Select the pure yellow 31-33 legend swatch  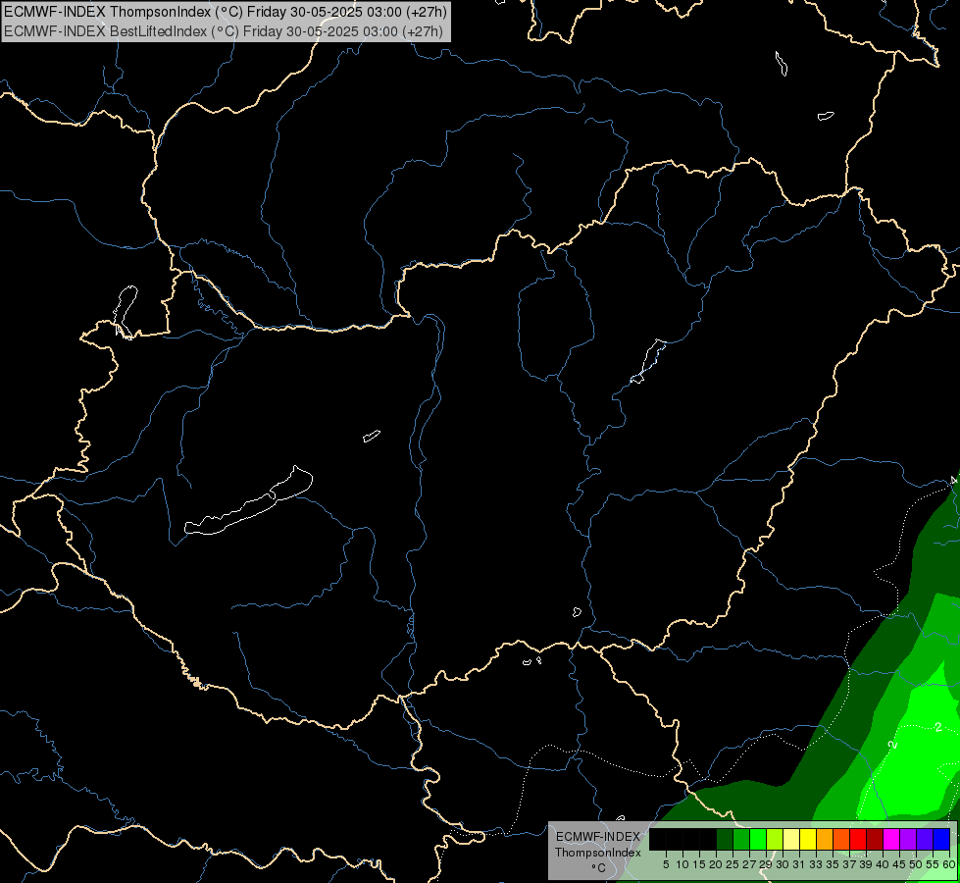pos(808,839)
